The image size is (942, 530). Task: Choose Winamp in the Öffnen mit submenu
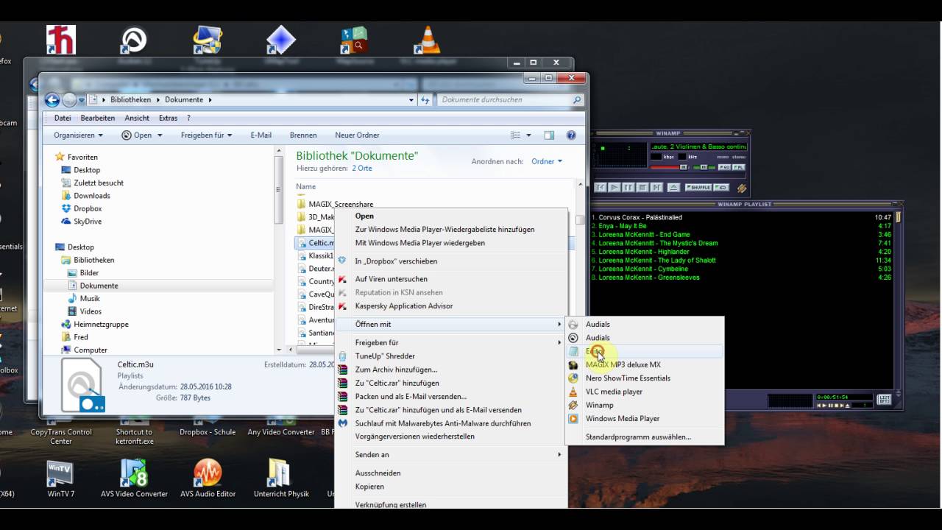pos(645,405)
